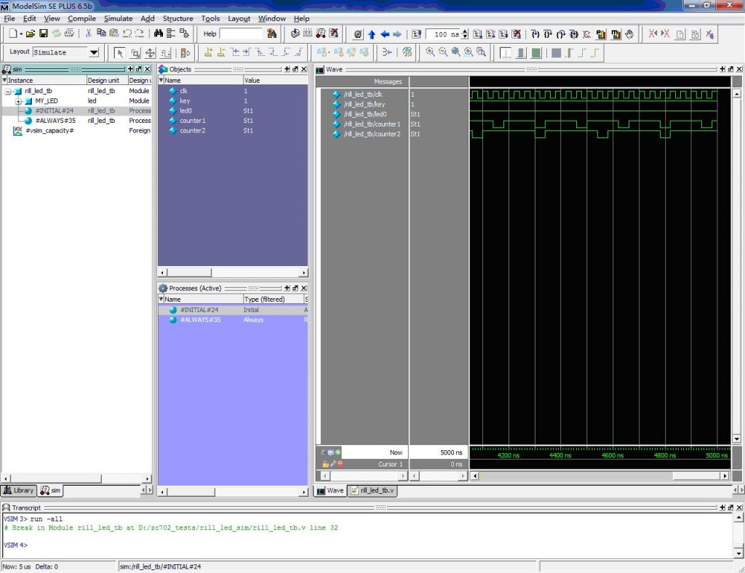Click the Help search input field

241,33
